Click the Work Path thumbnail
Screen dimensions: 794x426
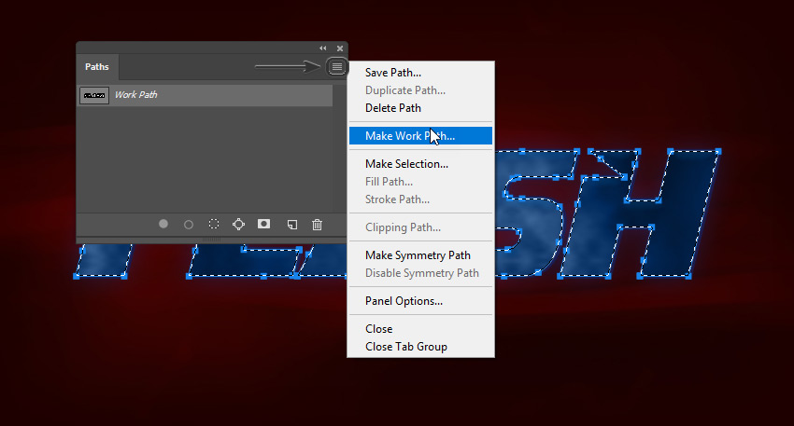tap(94, 95)
